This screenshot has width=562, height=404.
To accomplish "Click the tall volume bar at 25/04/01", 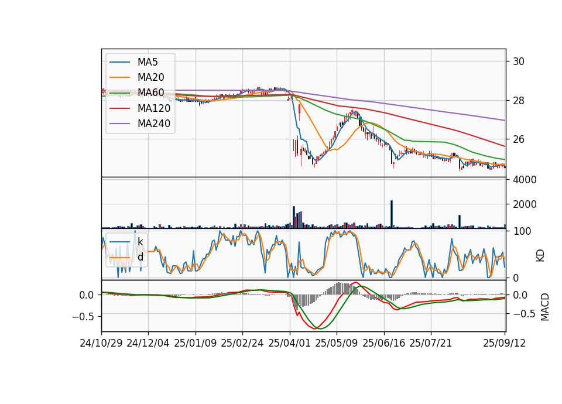I will pyautogui.click(x=294, y=217).
